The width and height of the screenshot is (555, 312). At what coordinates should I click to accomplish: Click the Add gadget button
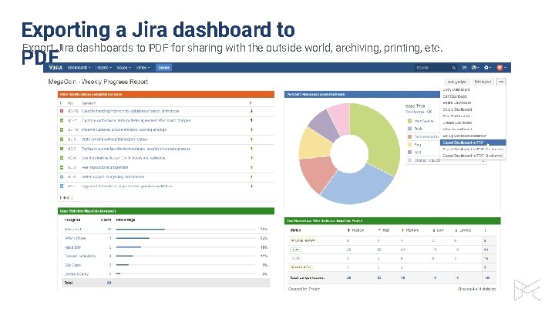tap(456, 82)
